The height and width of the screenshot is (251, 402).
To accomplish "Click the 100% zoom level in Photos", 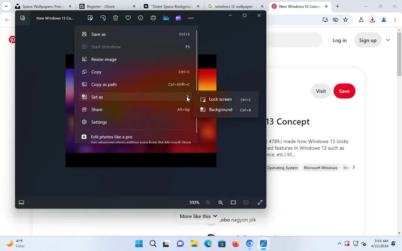I will [x=194, y=203].
